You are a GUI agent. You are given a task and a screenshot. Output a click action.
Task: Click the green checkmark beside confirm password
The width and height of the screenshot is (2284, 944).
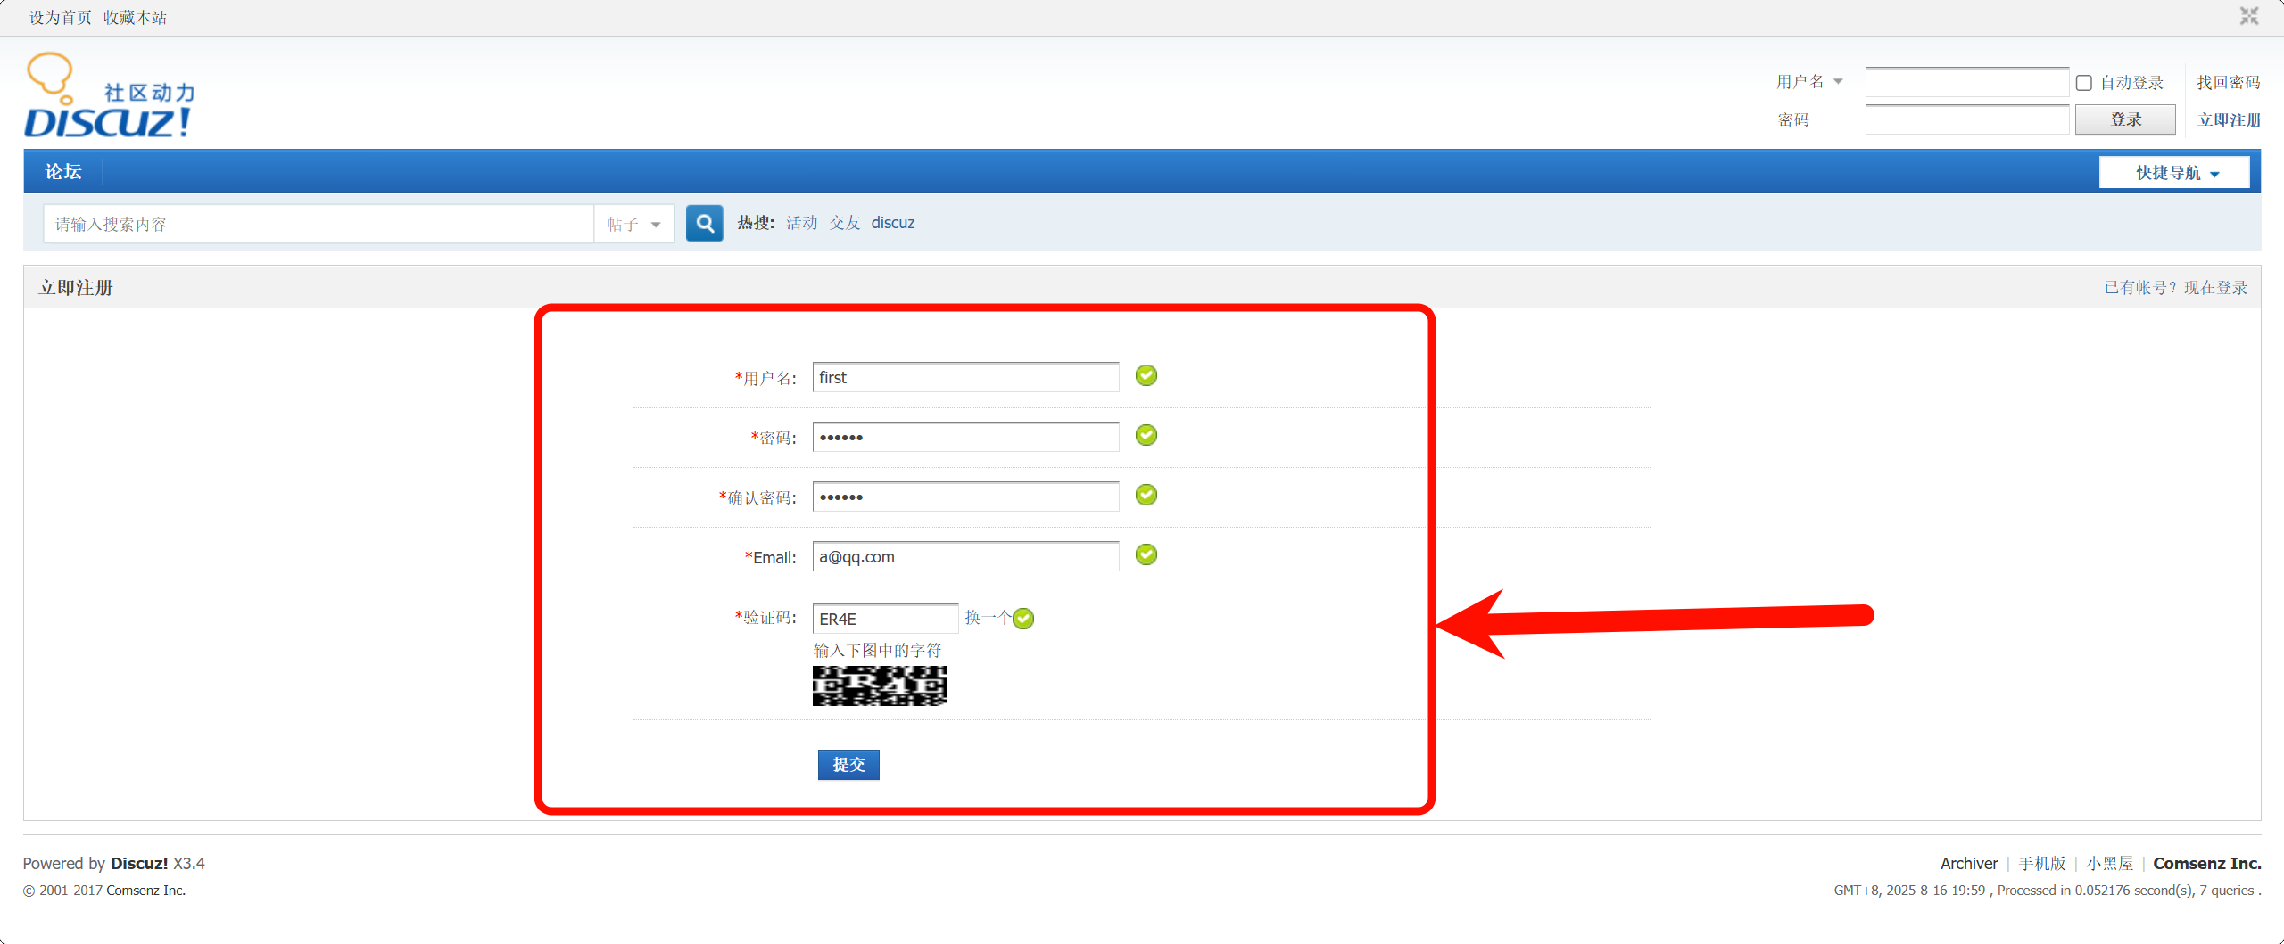(1146, 495)
